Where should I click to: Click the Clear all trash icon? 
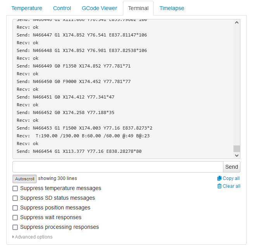click(x=220, y=186)
